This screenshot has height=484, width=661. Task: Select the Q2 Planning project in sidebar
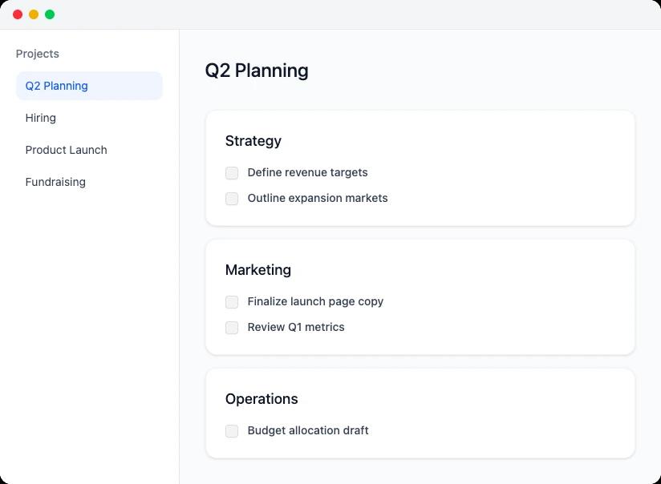[56, 86]
